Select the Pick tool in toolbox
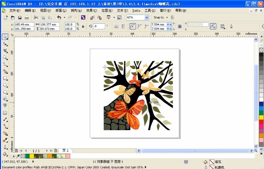The height and width of the screenshot is (169, 264). coord(5,37)
